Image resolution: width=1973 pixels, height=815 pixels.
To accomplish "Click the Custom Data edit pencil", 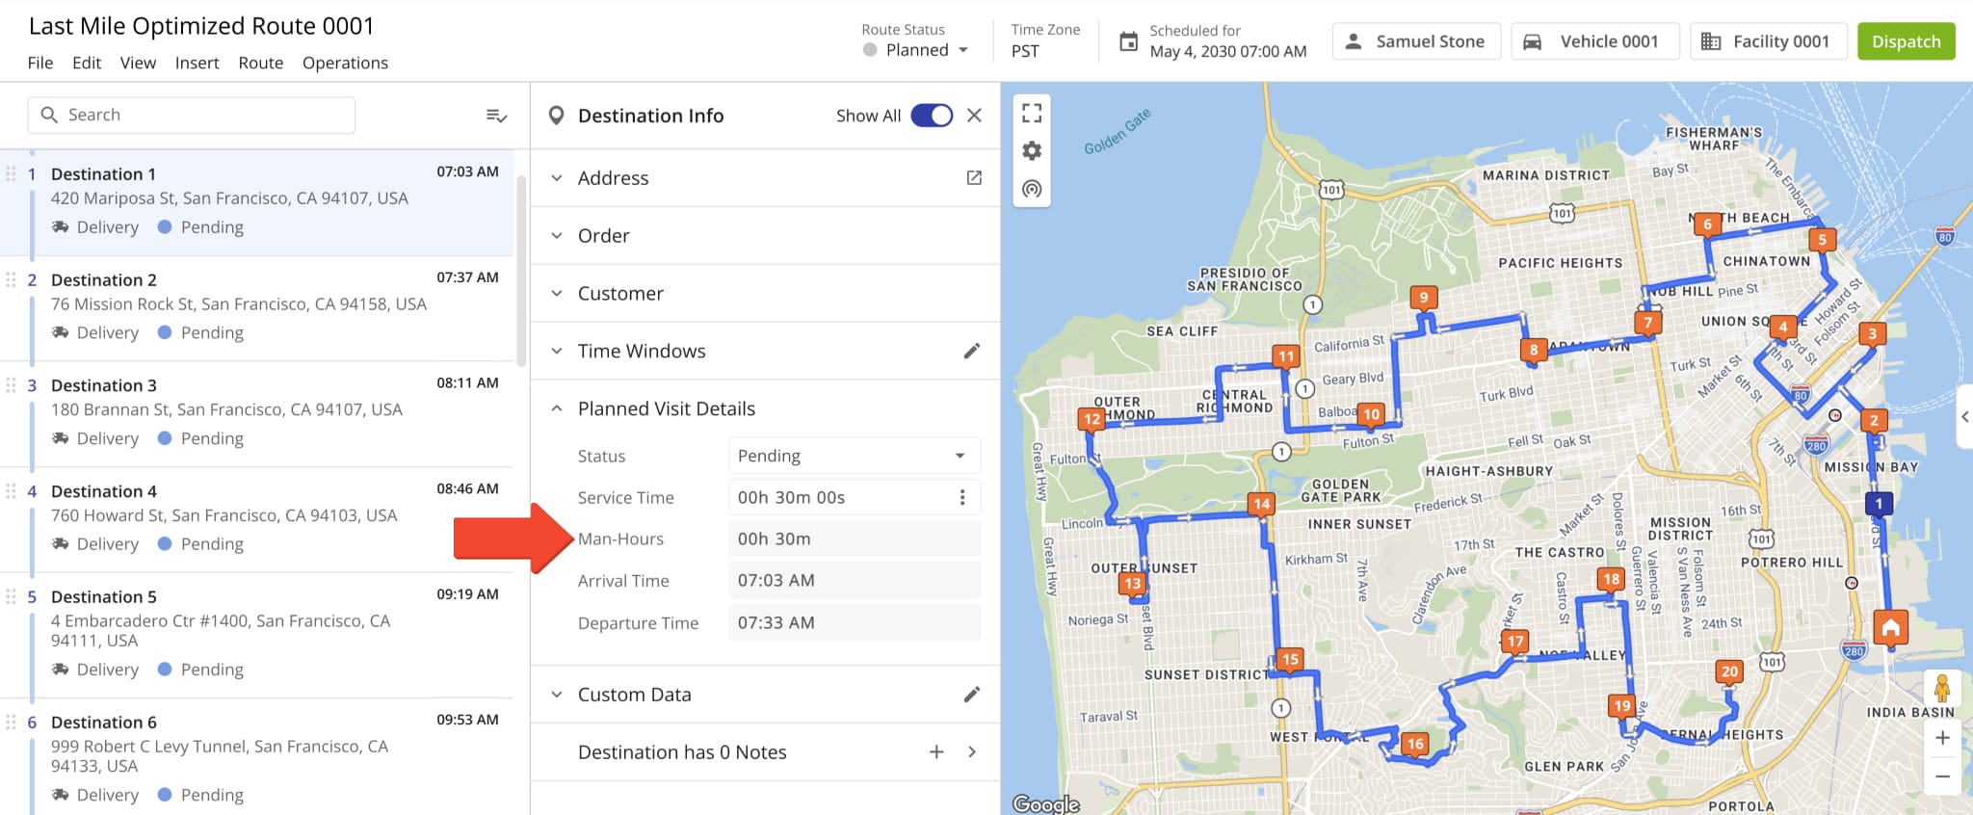I will click(972, 695).
